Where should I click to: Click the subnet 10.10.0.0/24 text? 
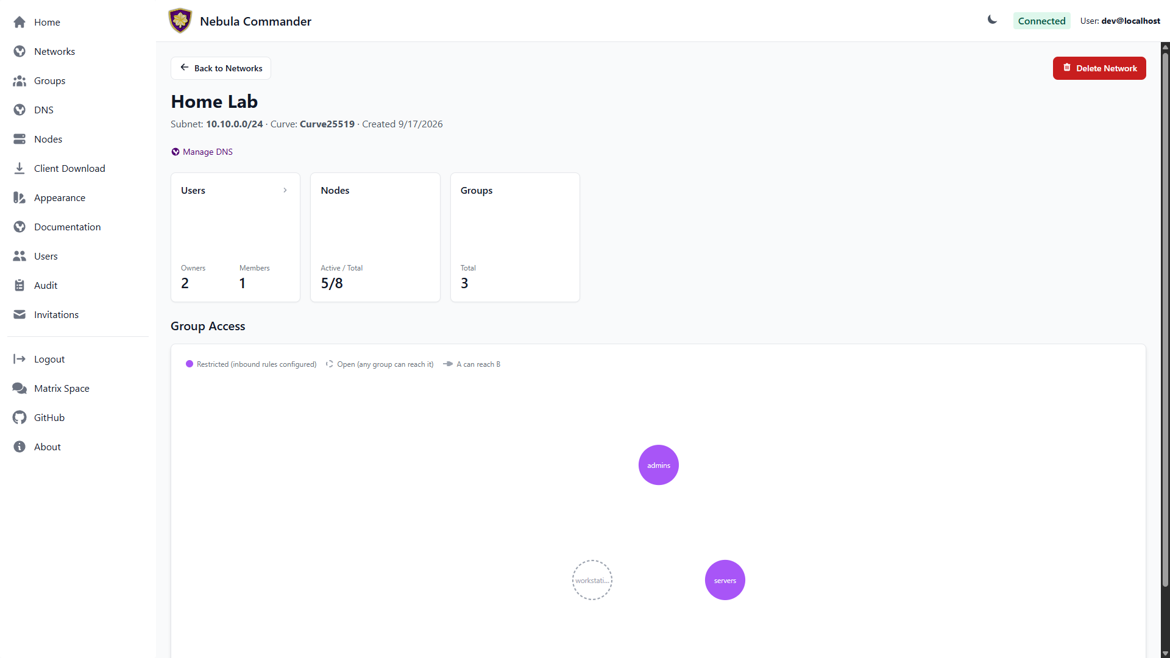pos(235,124)
